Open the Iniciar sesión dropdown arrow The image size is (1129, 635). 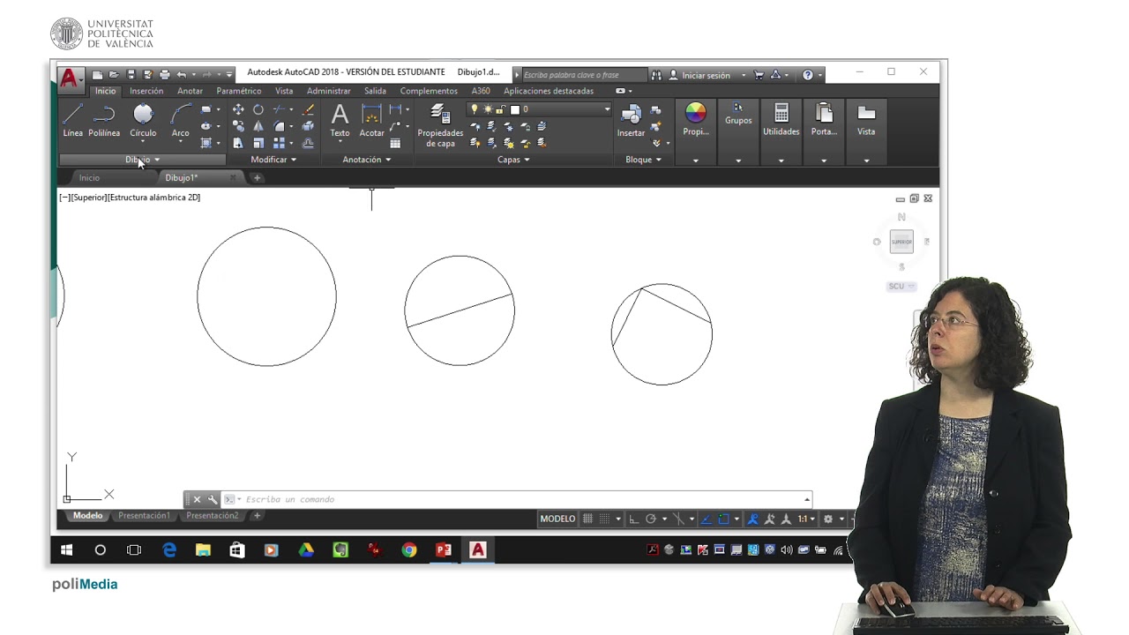744,75
